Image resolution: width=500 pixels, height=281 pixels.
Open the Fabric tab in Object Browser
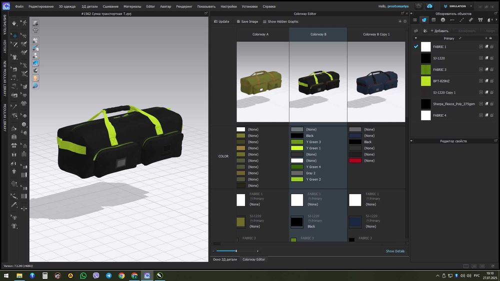coord(424,20)
